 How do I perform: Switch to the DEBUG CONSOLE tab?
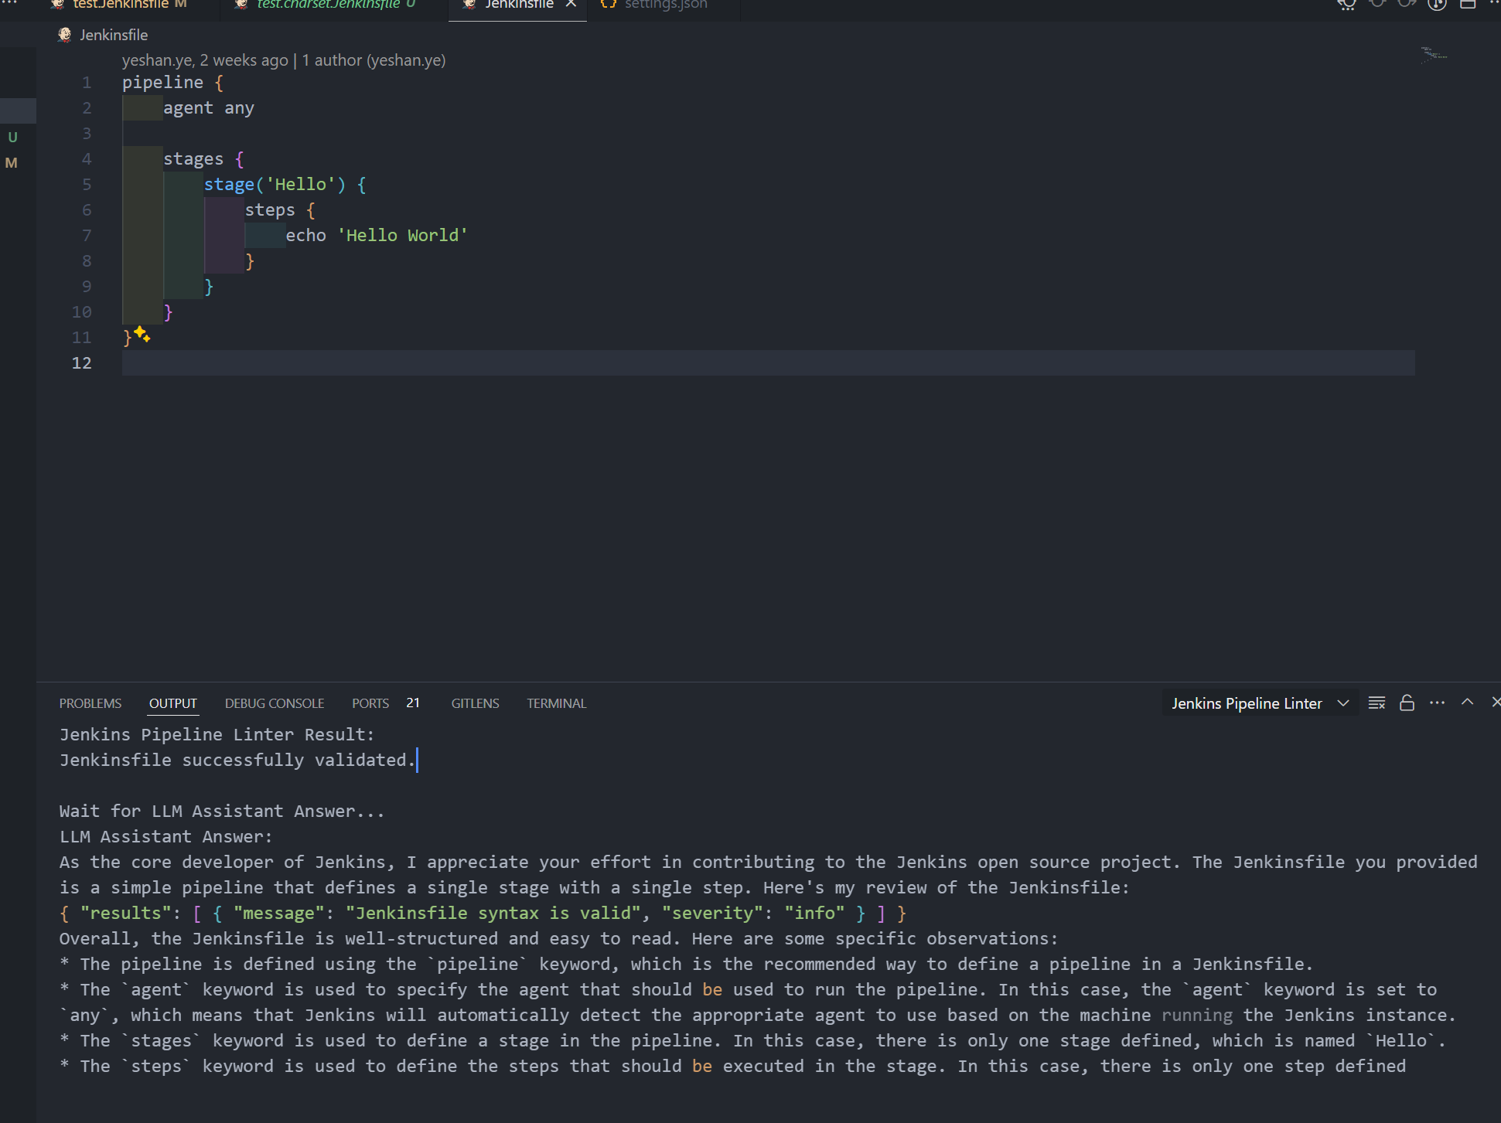click(x=275, y=703)
